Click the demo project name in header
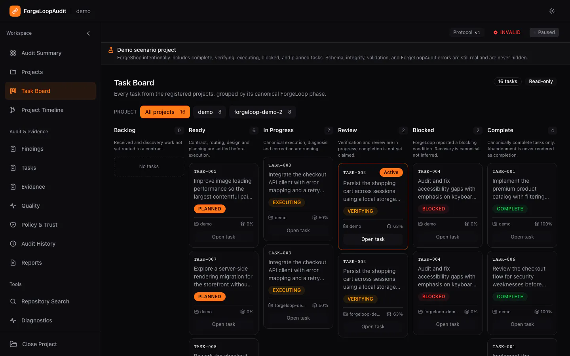Image resolution: width=570 pixels, height=356 pixels. tap(84, 11)
